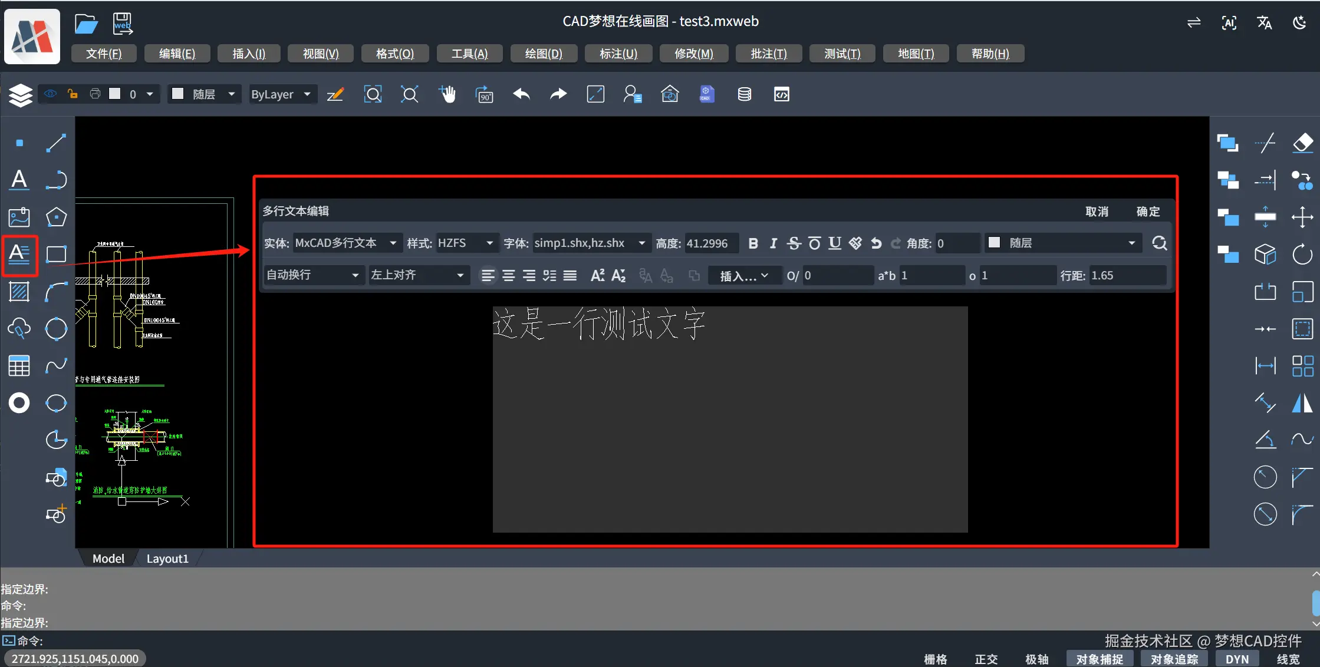This screenshot has width=1320, height=667.
Task: Click 确定 to confirm text edits
Action: coord(1147,211)
